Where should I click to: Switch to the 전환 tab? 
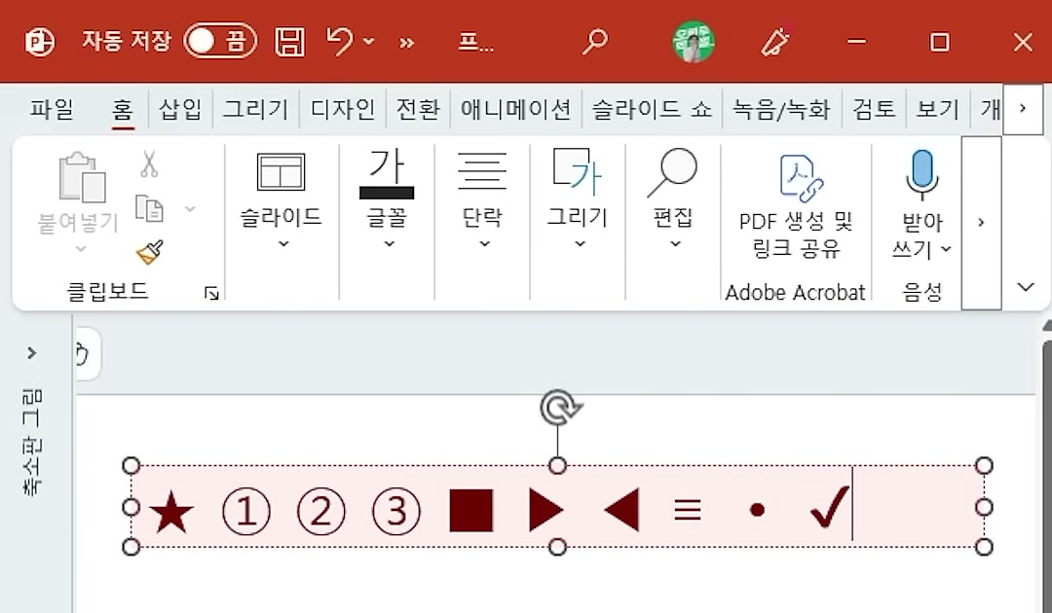coord(418,109)
